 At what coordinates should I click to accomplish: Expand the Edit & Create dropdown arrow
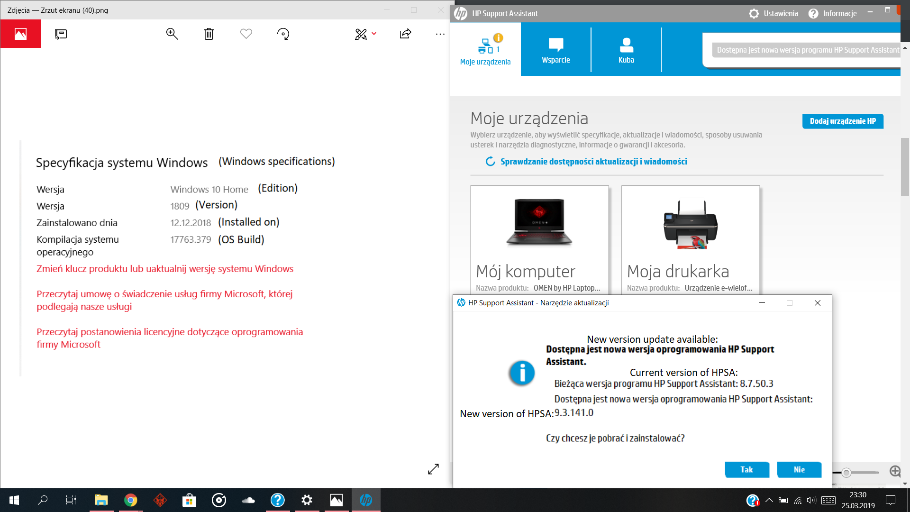[x=374, y=34]
